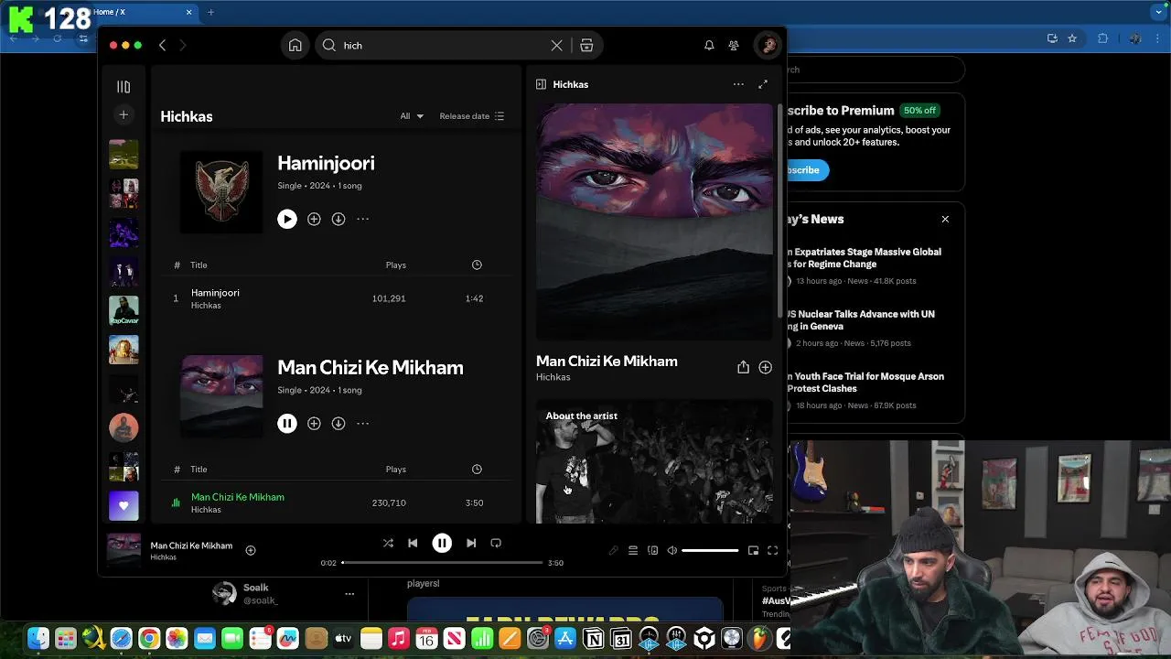Select the green Man Chizi Ke Mikham track title
Screen dimensions: 1171x659
point(238,497)
